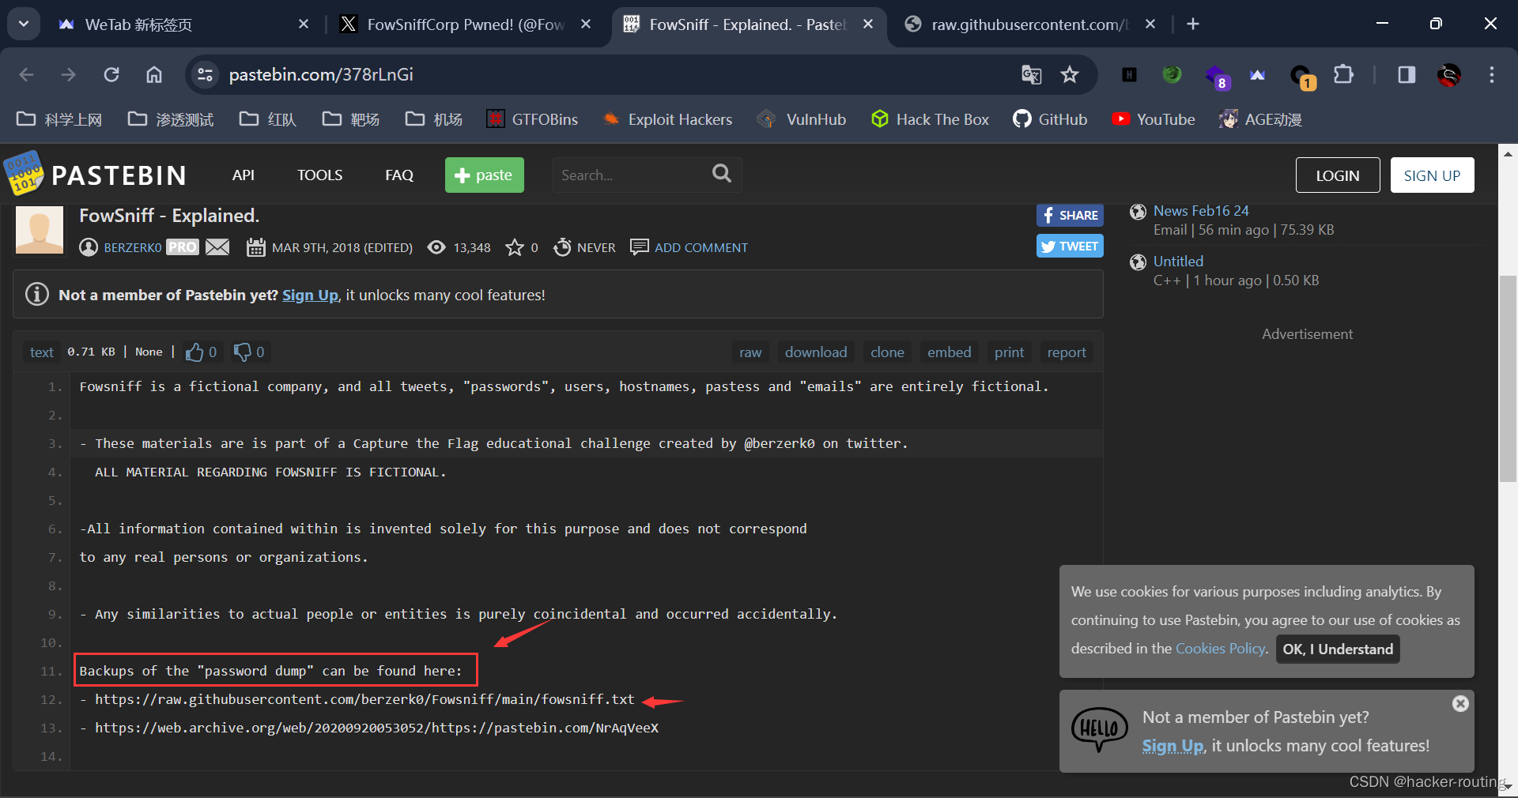1518x798 pixels.
Task: Click the LOGIN button
Action: click(1338, 175)
